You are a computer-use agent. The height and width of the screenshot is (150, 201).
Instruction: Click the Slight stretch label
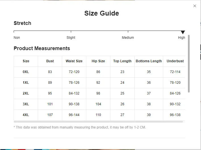coord(71,38)
